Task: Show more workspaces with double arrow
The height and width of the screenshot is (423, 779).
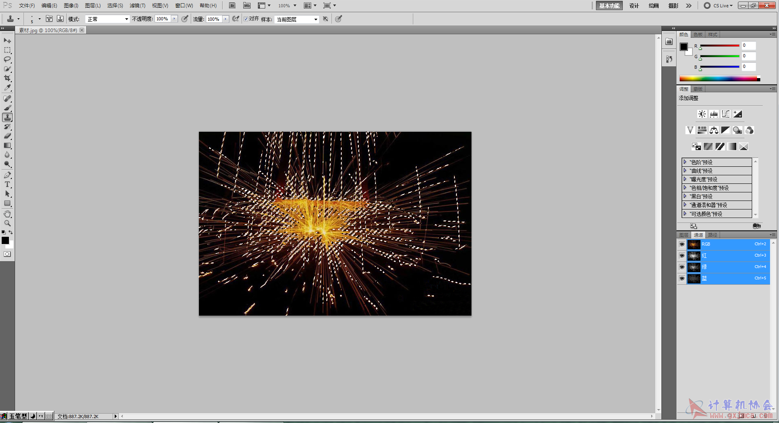Action: point(689,6)
